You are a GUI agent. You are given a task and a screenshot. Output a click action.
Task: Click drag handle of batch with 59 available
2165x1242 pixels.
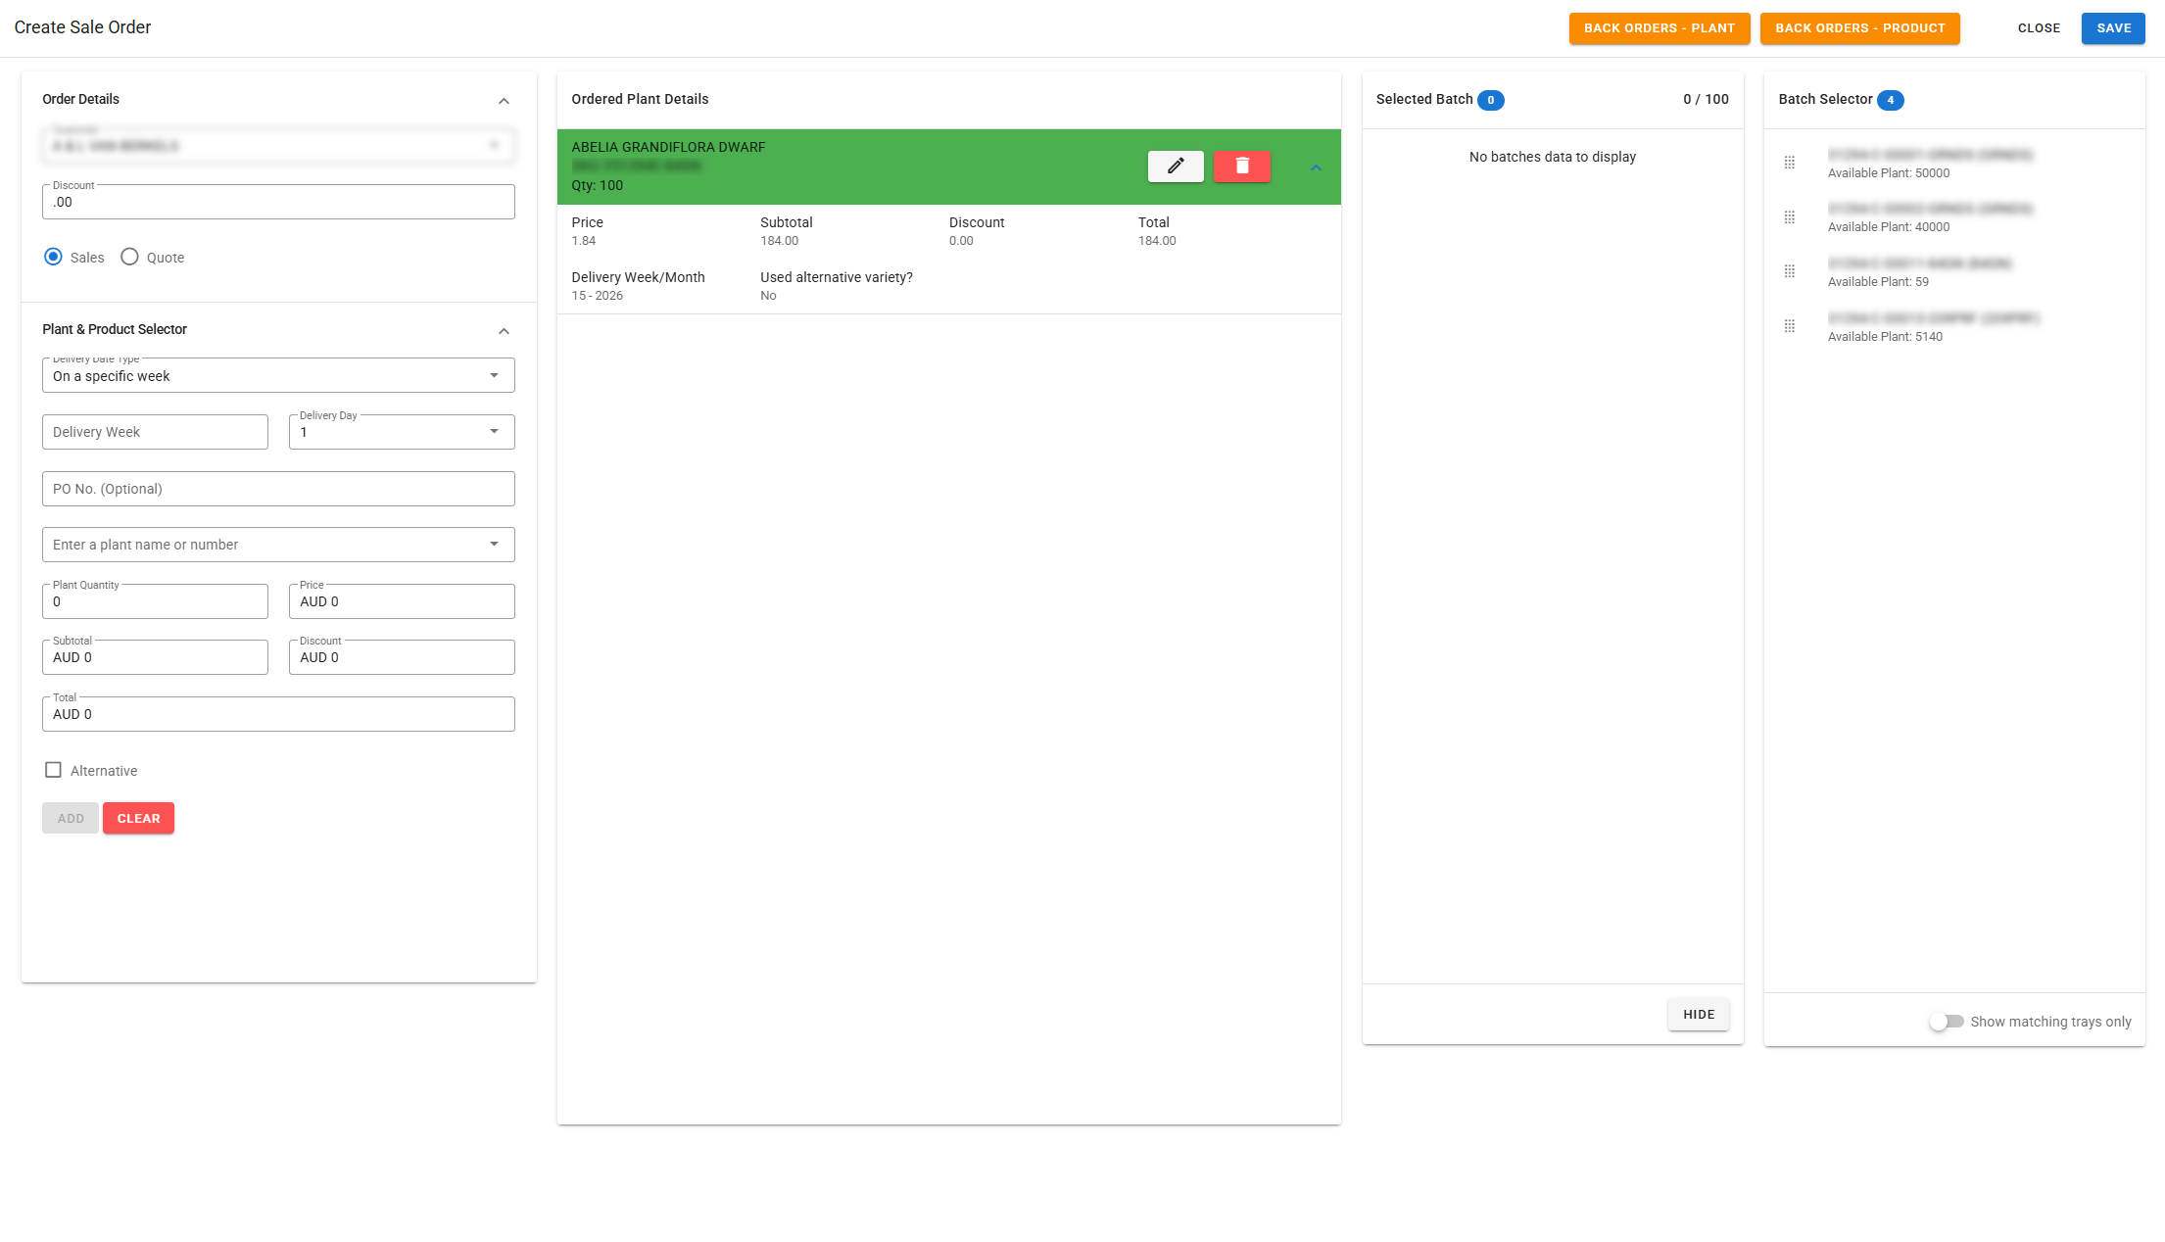[x=1789, y=271]
